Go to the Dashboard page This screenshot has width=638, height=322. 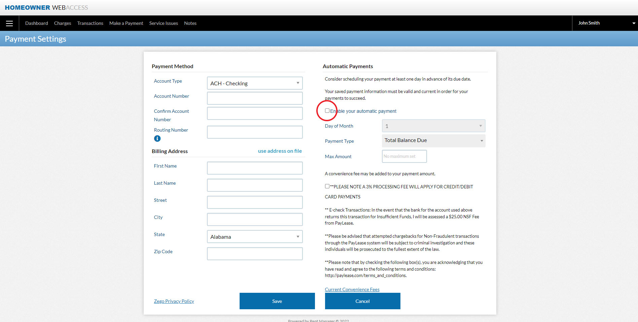[36, 23]
